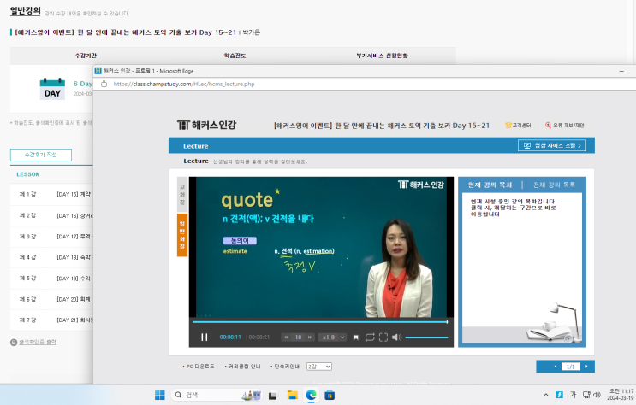Open 오류 제보/제안 link
Screen dimensions: 636x405
coord(565,125)
